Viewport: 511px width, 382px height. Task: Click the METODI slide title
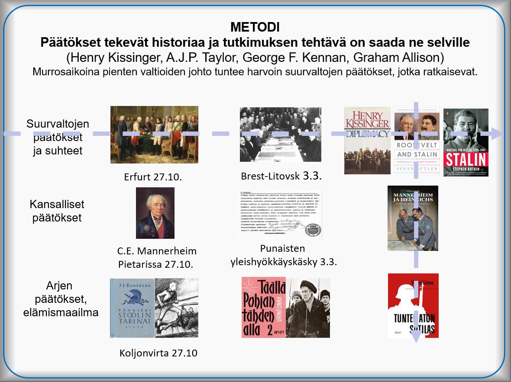click(x=255, y=27)
